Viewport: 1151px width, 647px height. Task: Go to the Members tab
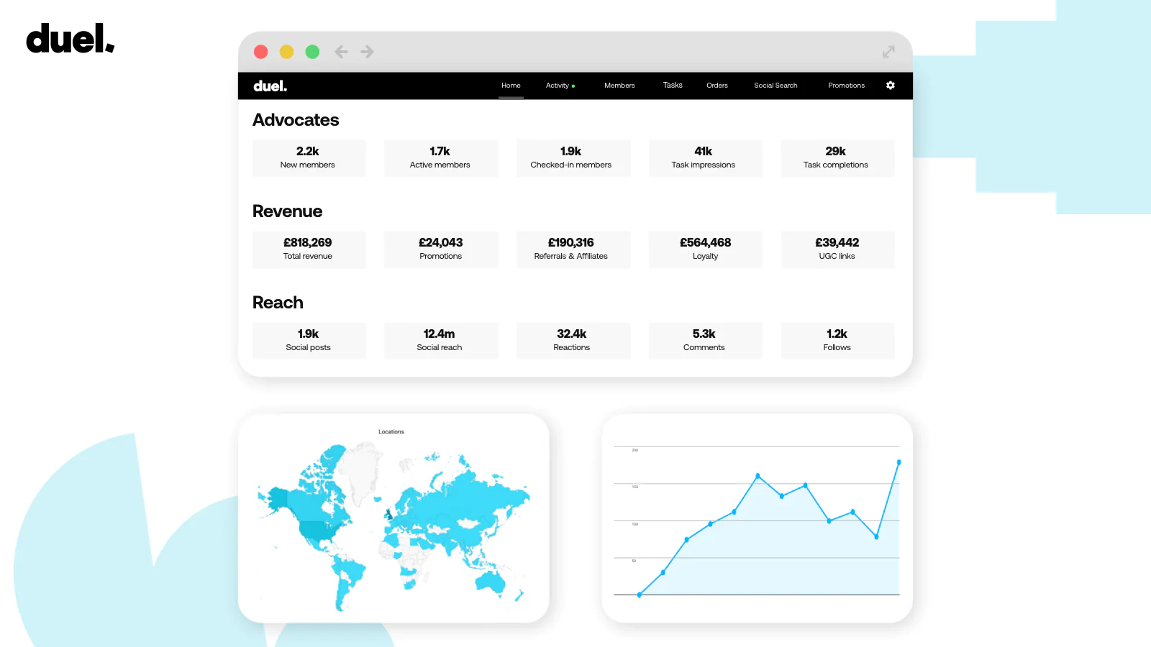point(619,86)
